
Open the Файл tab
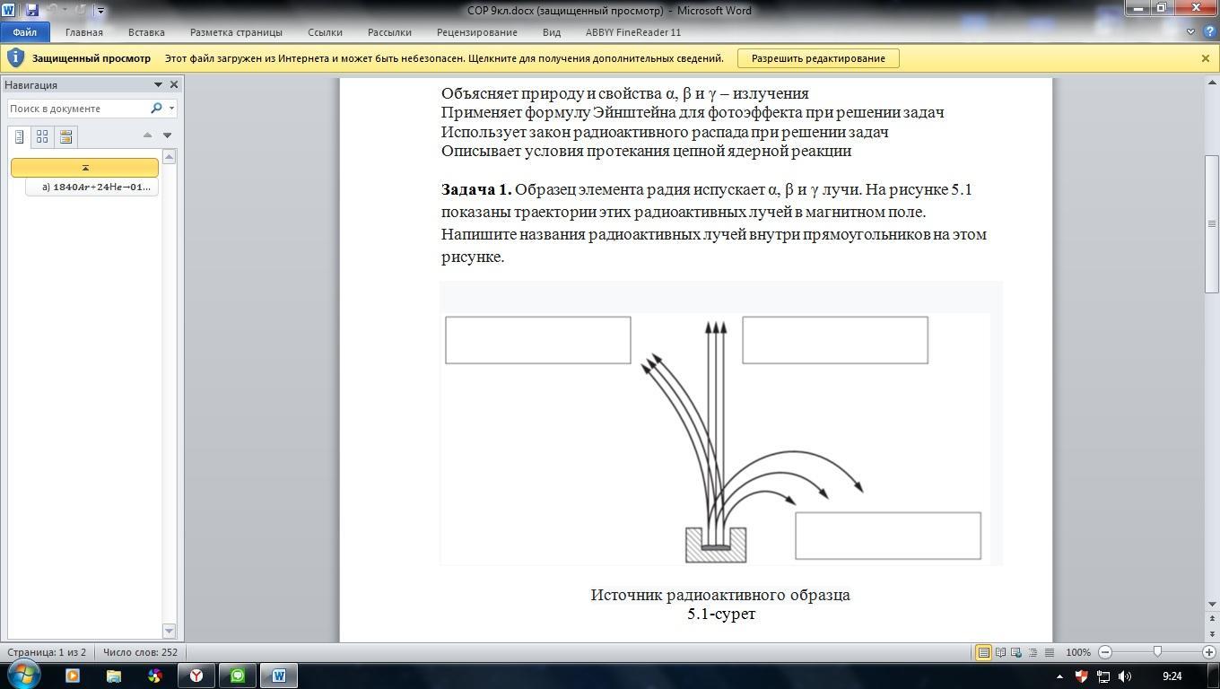(24, 32)
